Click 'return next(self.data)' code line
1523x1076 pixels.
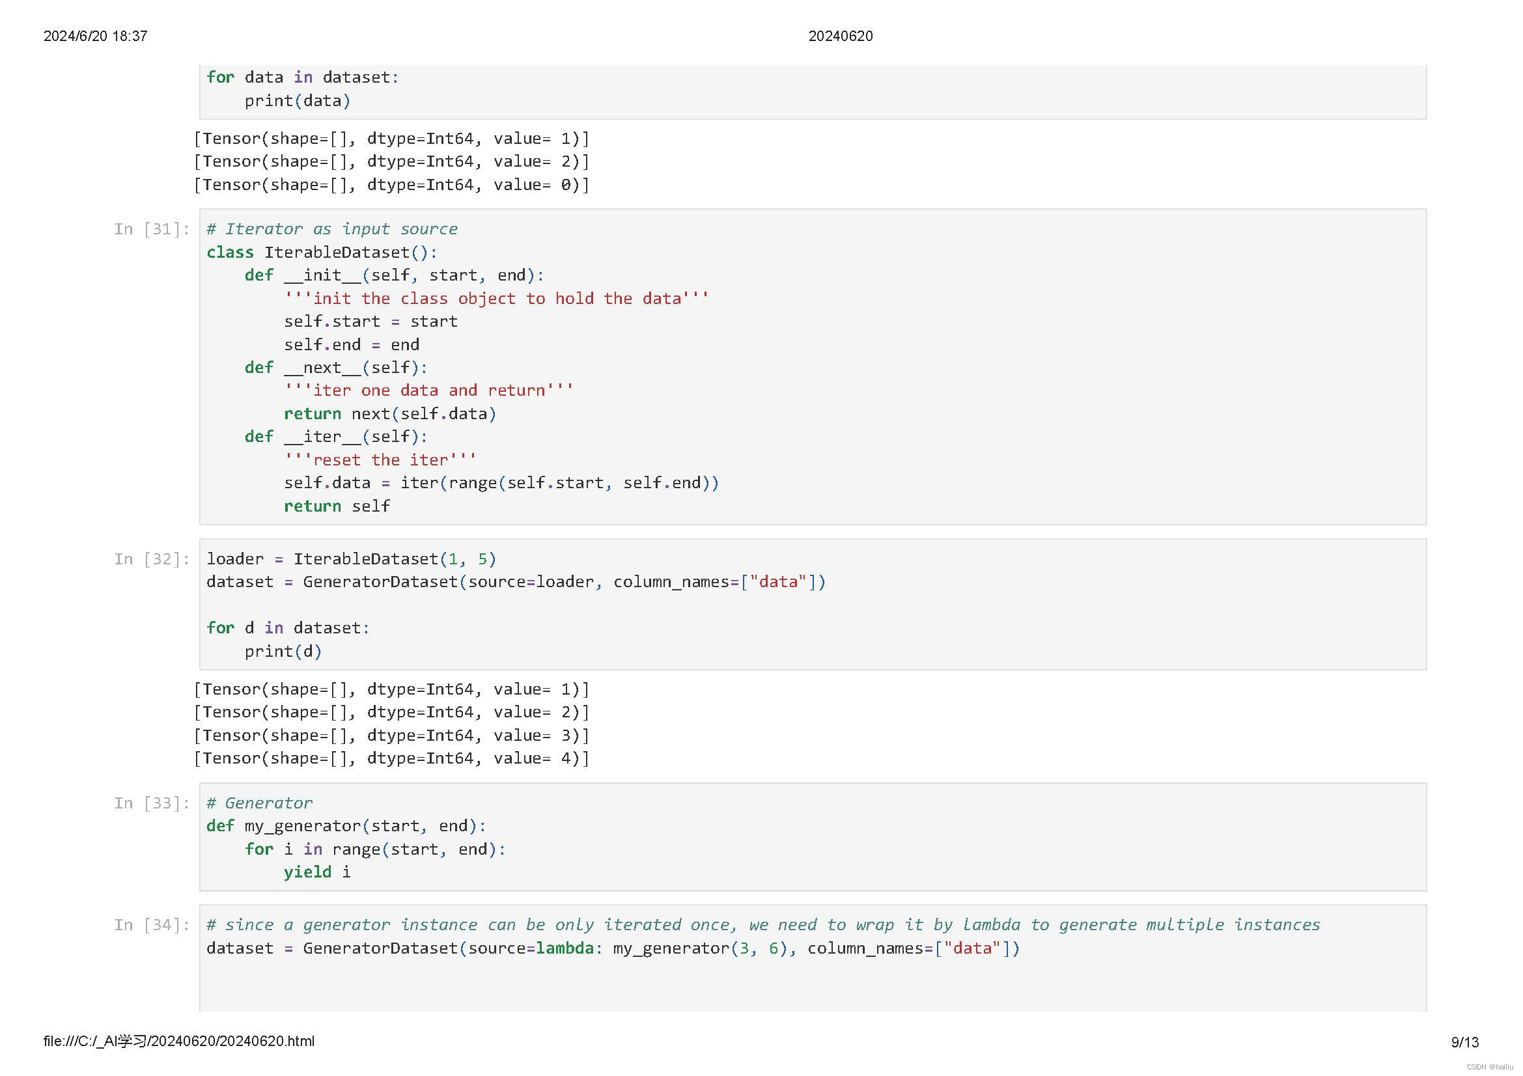pyautogui.click(x=389, y=414)
